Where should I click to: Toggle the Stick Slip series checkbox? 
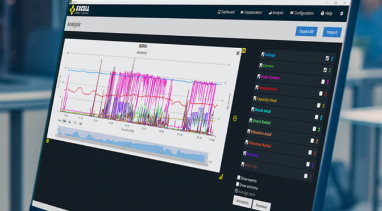[243, 164]
